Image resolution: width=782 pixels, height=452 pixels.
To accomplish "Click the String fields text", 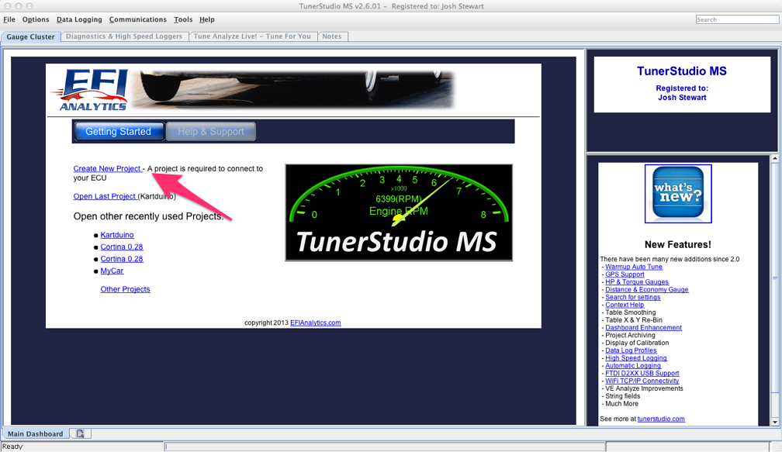I will (x=623, y=395).
